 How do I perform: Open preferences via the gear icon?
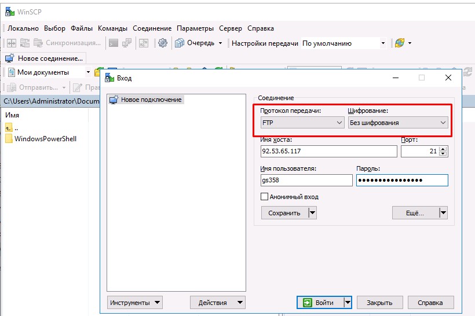coord(163,43)
